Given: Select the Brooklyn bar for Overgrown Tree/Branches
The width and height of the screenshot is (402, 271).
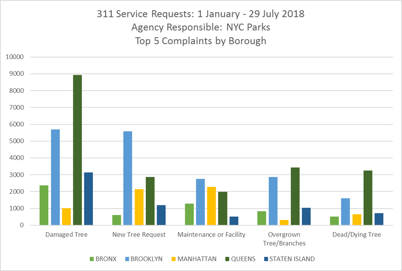Looking at the screenshot, I should pos(273,201).
